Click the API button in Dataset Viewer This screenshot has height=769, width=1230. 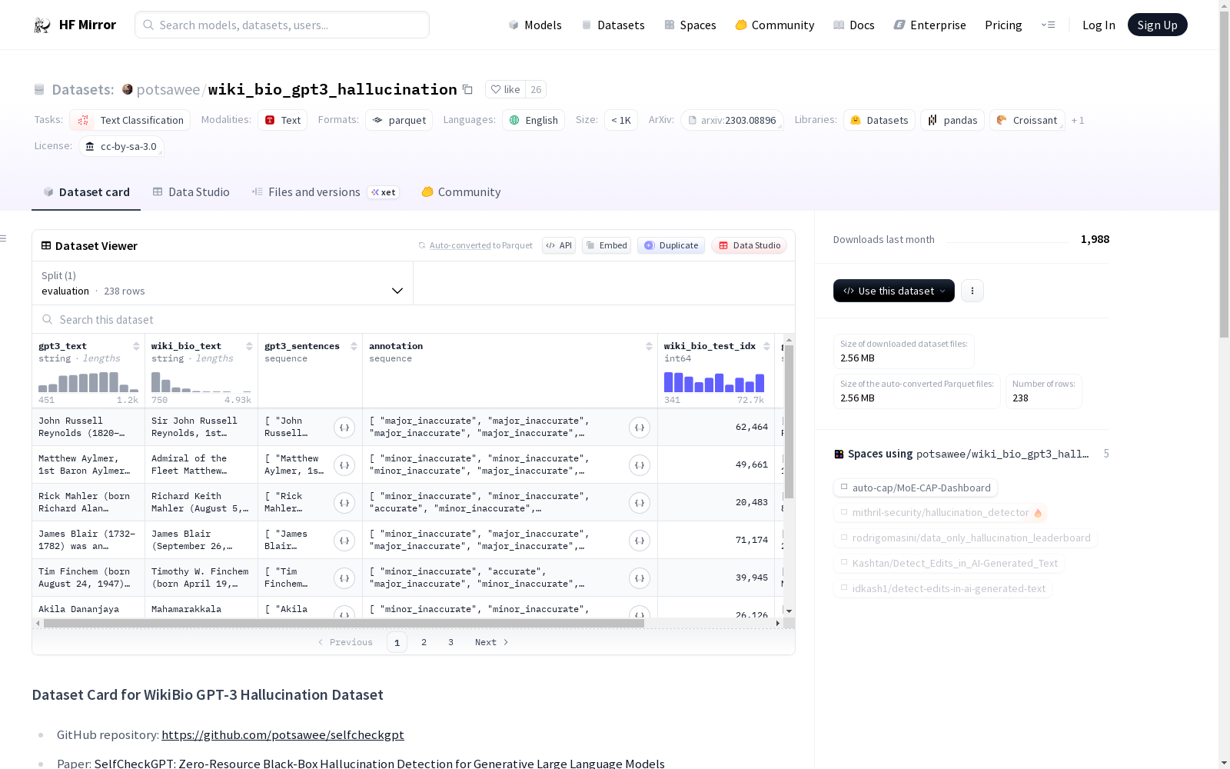click(559, 245)
